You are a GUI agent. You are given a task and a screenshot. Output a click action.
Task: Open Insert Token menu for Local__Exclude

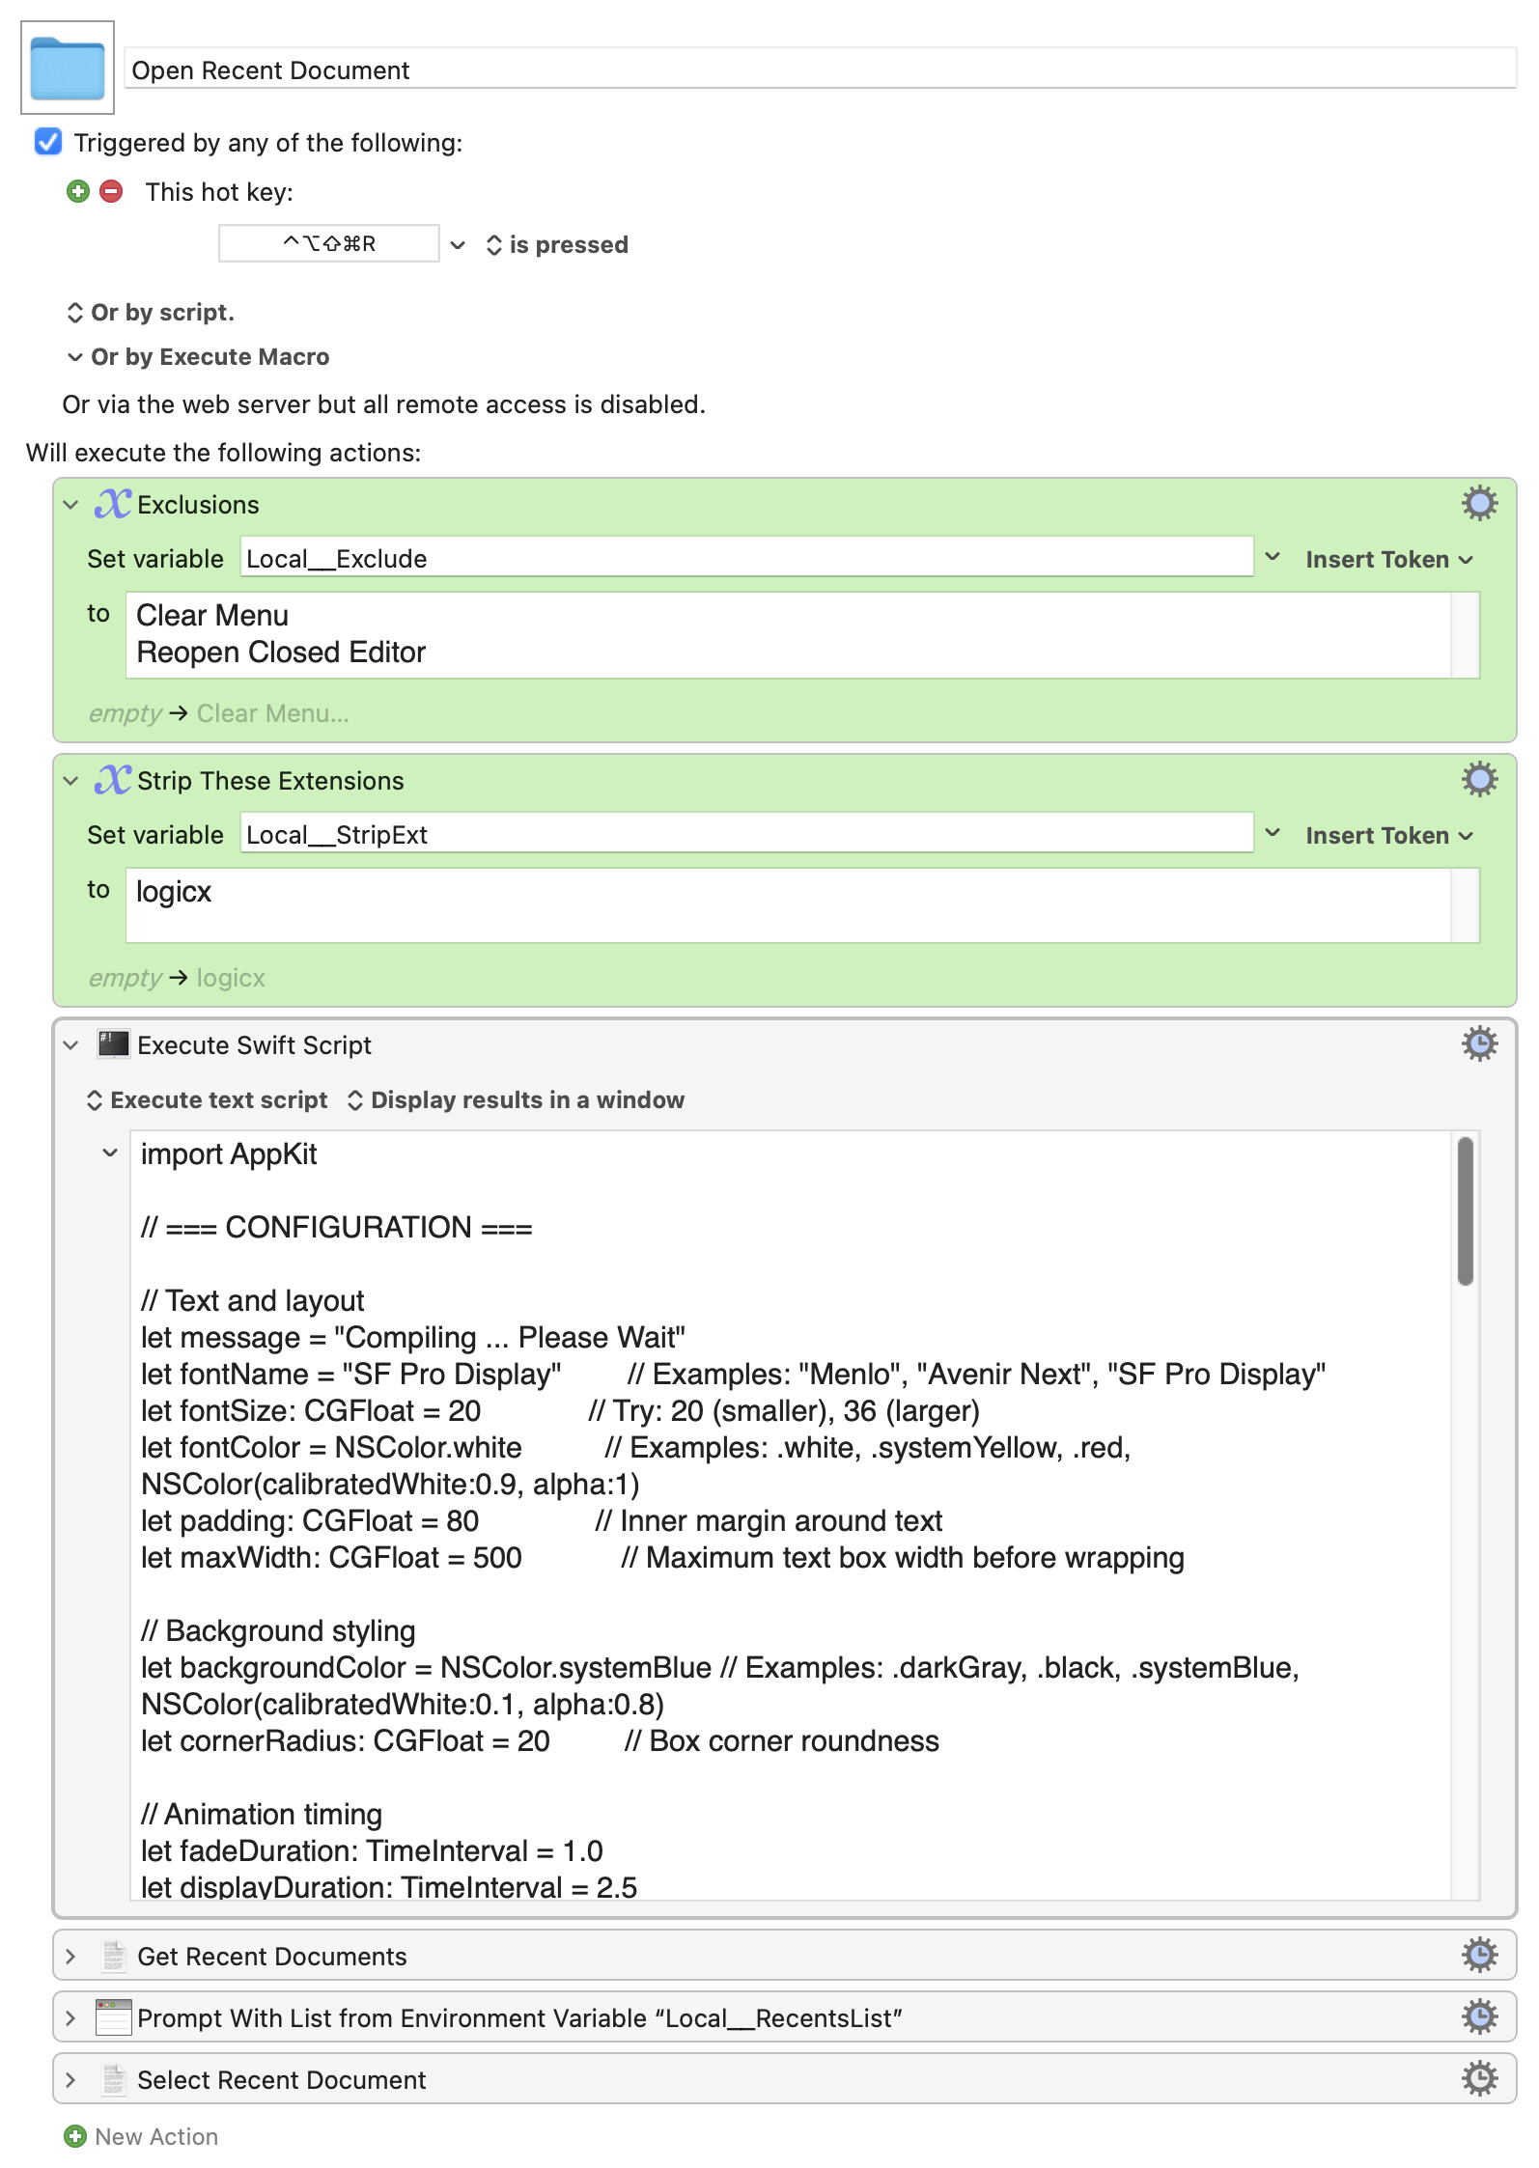(1388, 560)
